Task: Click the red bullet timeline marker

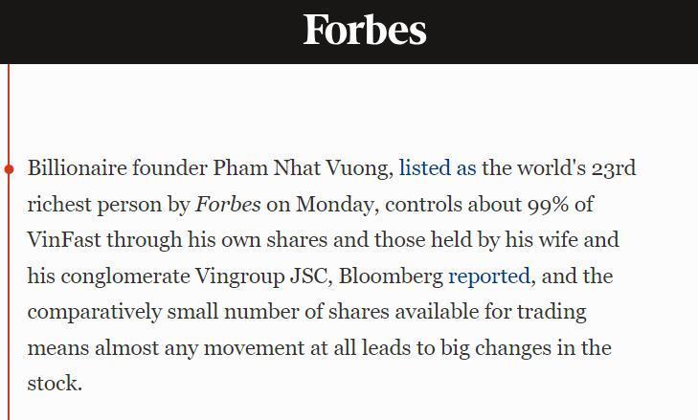Action: point(10,169)
